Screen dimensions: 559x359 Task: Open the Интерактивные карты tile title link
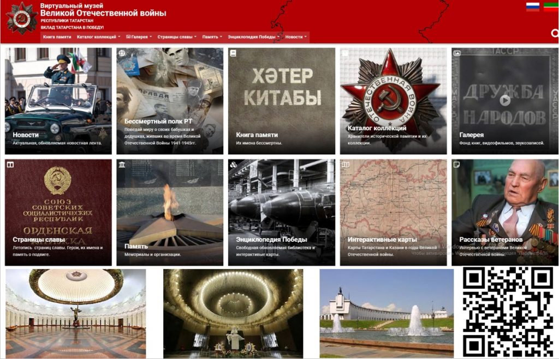pos(382,240)
